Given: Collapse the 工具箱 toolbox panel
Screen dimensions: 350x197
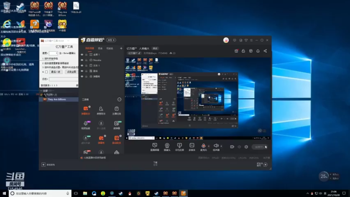Looking at the screenshot, I should 119,99.
